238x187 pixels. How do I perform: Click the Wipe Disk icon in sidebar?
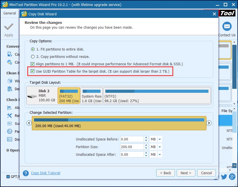click(x=10, y=81)
